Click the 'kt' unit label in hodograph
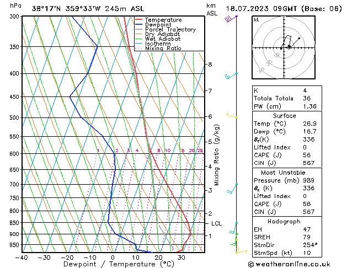Image resolution: width=347 pixels, height=268 pixels. click(x=257, y=20)
